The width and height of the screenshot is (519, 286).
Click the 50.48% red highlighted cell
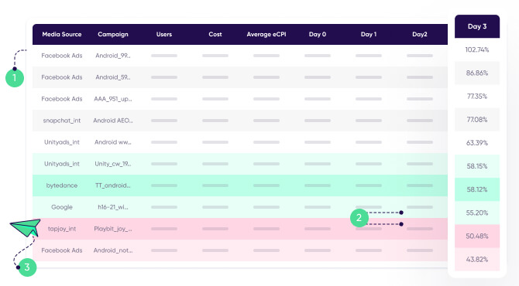click(477, 236)
